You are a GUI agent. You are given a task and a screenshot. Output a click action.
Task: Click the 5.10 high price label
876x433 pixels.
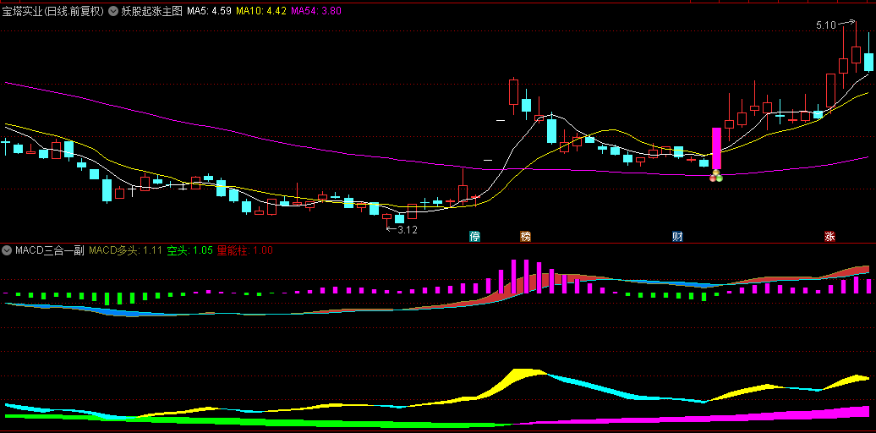coord(826,25)
